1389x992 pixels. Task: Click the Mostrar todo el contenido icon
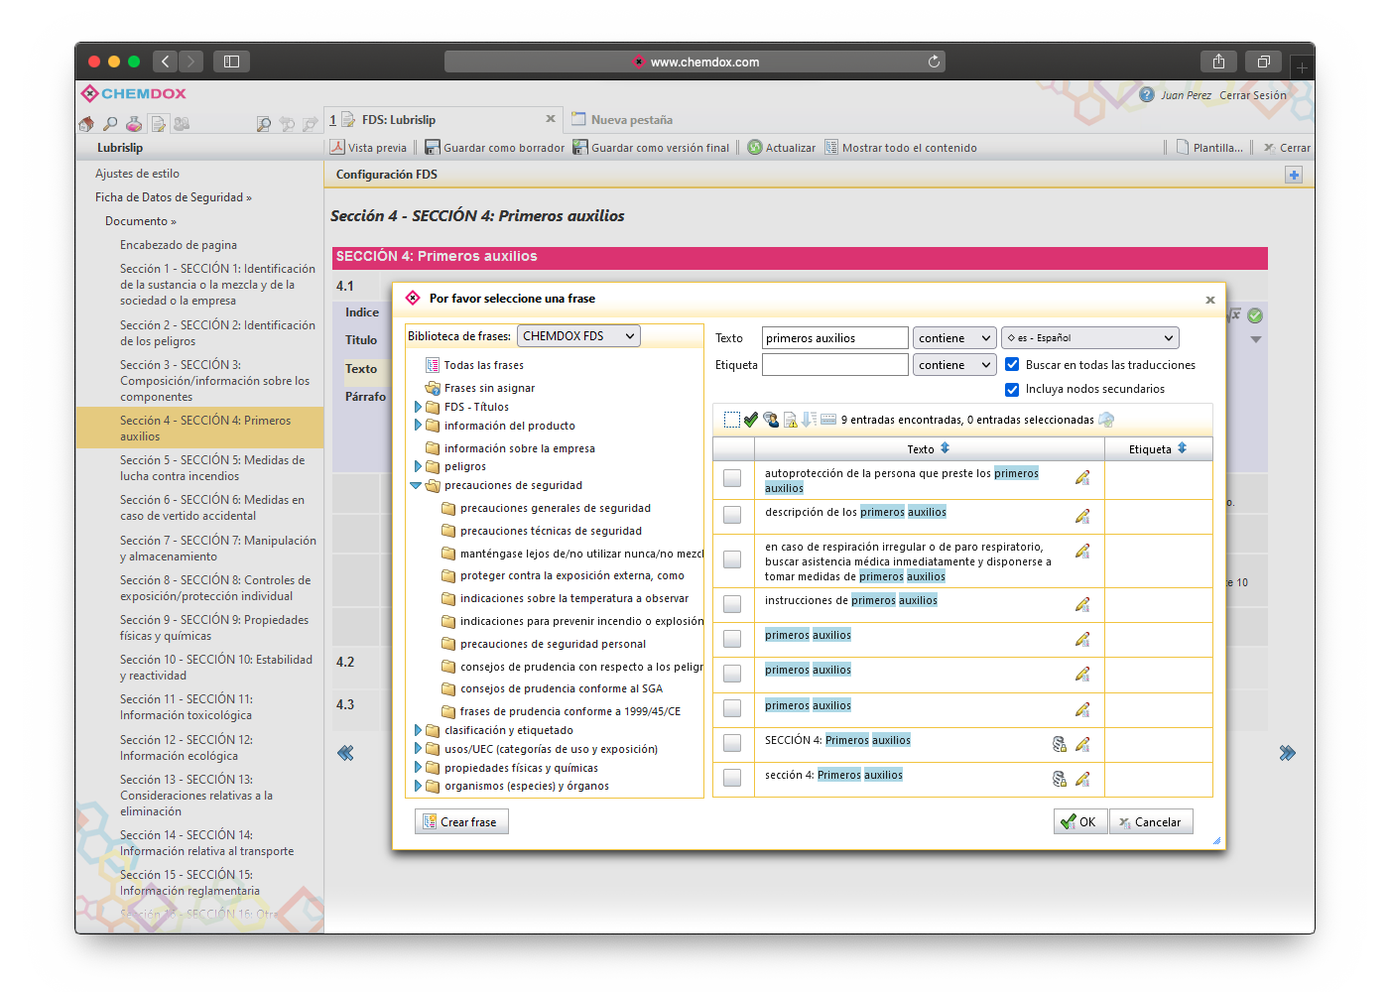pos(831,147)
